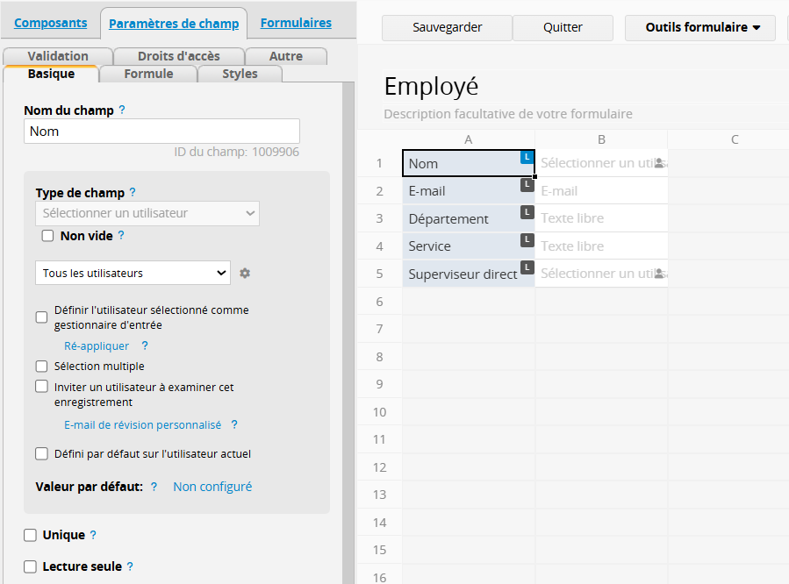Click the gear icon next to Tous les utilisateurs
The height and width of the screenshot is (584, 789).
245,274
